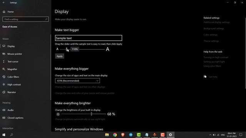Open Change size and color of cursor link
Image resolution: width=246 pixels, height=138 pixels.
click(x=85, y=93)
